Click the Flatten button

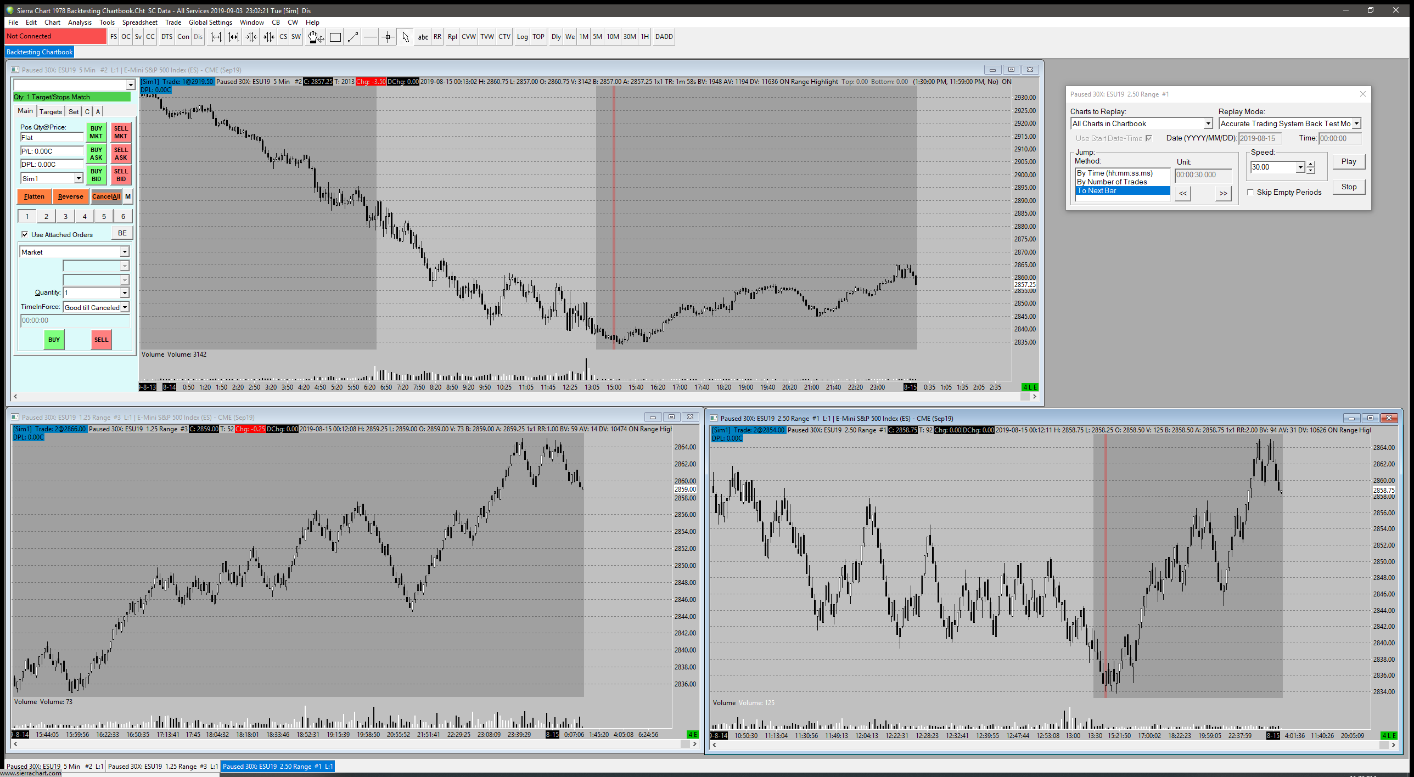tap(34, 196)
